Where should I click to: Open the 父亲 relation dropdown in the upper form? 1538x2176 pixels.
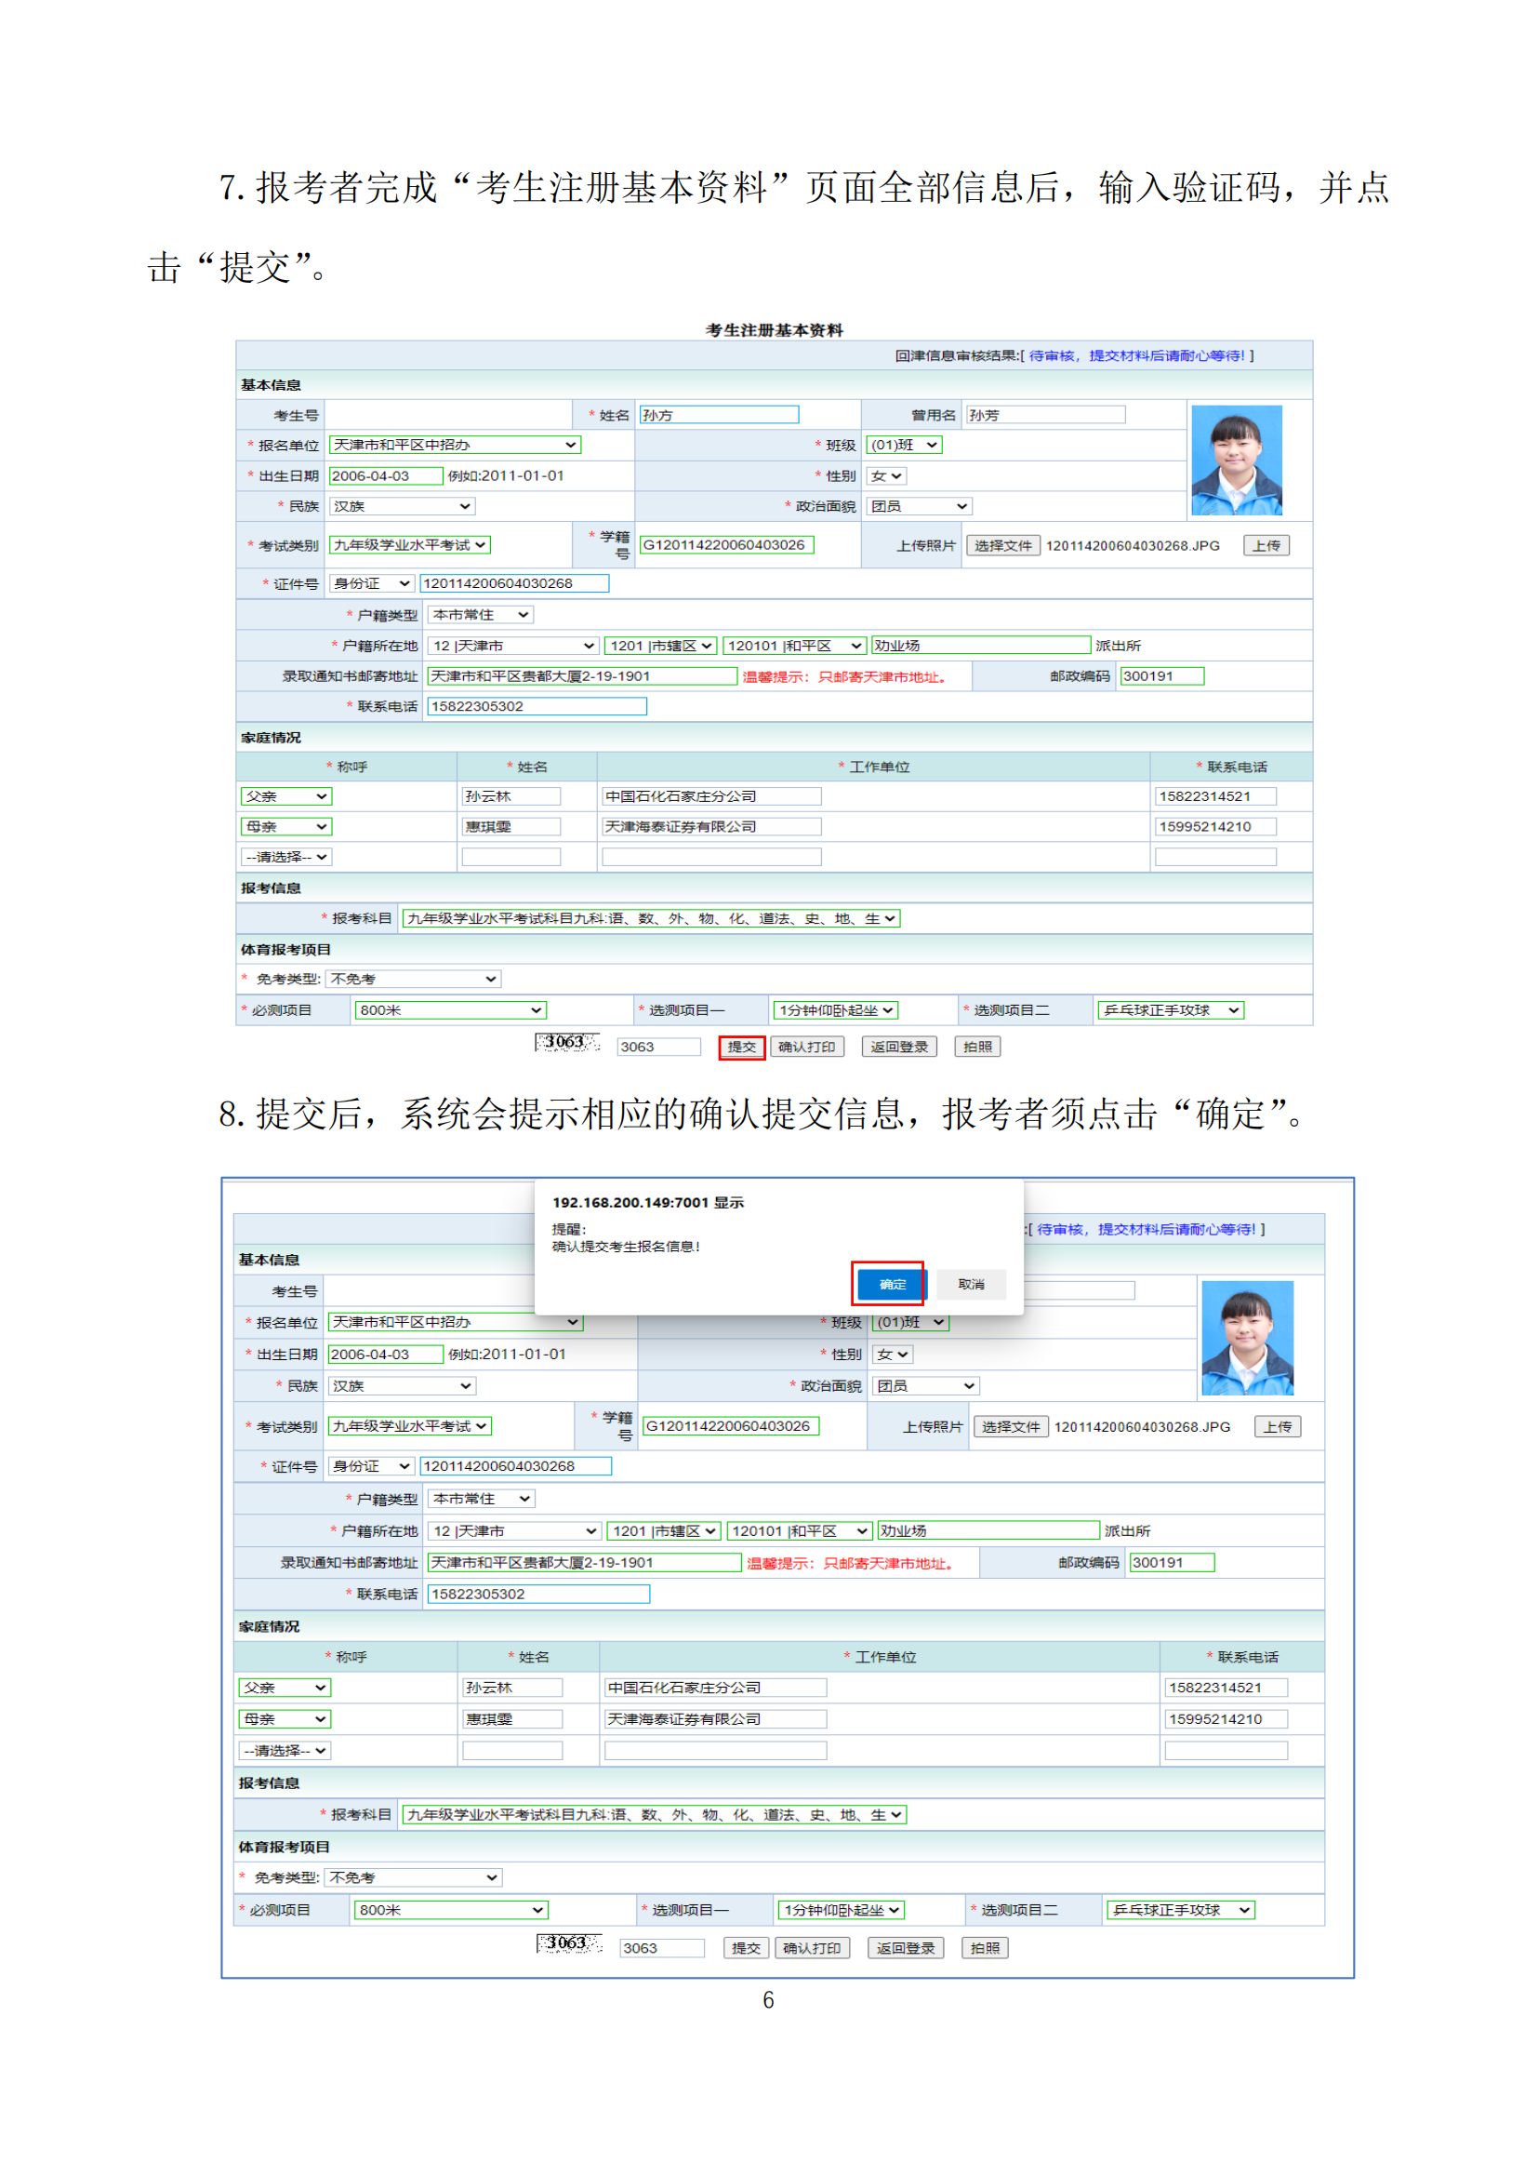(286, 796)
